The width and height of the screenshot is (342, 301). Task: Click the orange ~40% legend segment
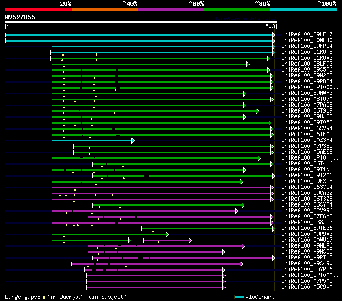[105, 10]
